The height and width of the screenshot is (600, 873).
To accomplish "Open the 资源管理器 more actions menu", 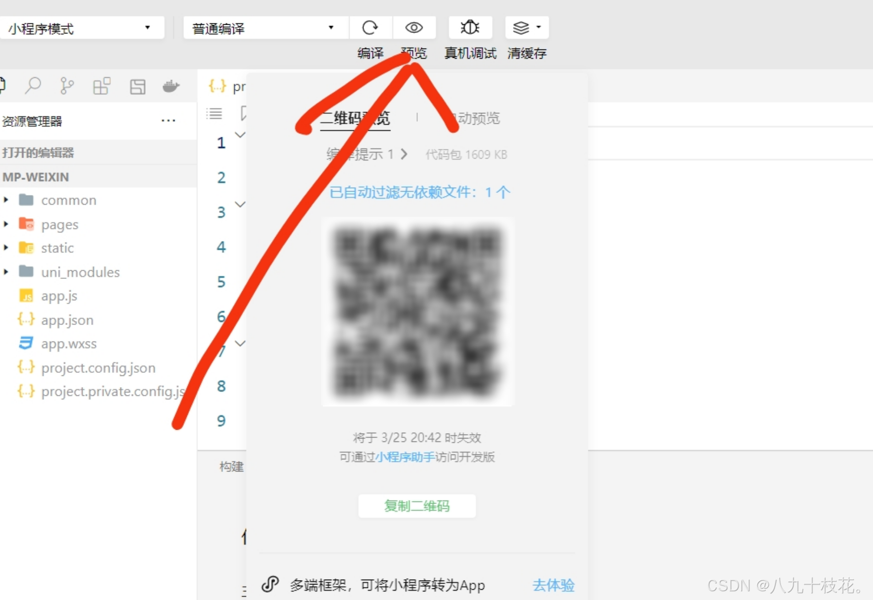I will tap(168, 121).
